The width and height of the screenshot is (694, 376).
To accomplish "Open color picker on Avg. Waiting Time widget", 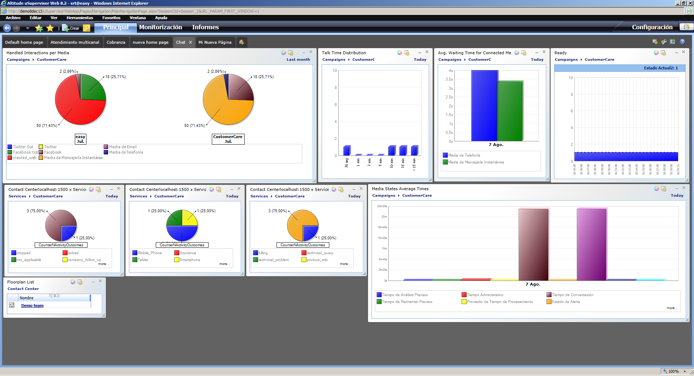I will [517, 53].
